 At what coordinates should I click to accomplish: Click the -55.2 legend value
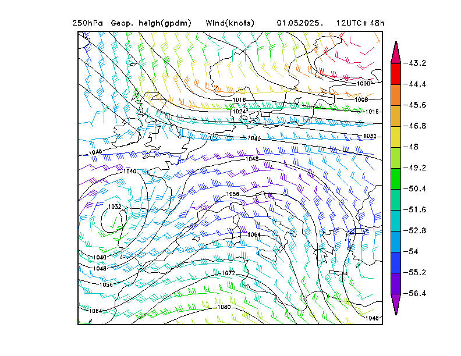pos(415,273)
